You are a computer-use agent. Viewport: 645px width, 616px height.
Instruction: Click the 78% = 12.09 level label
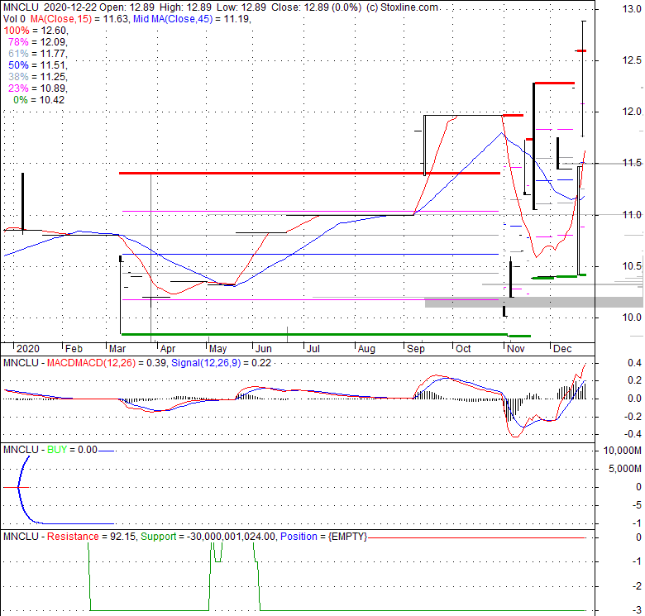pos(38,42)
